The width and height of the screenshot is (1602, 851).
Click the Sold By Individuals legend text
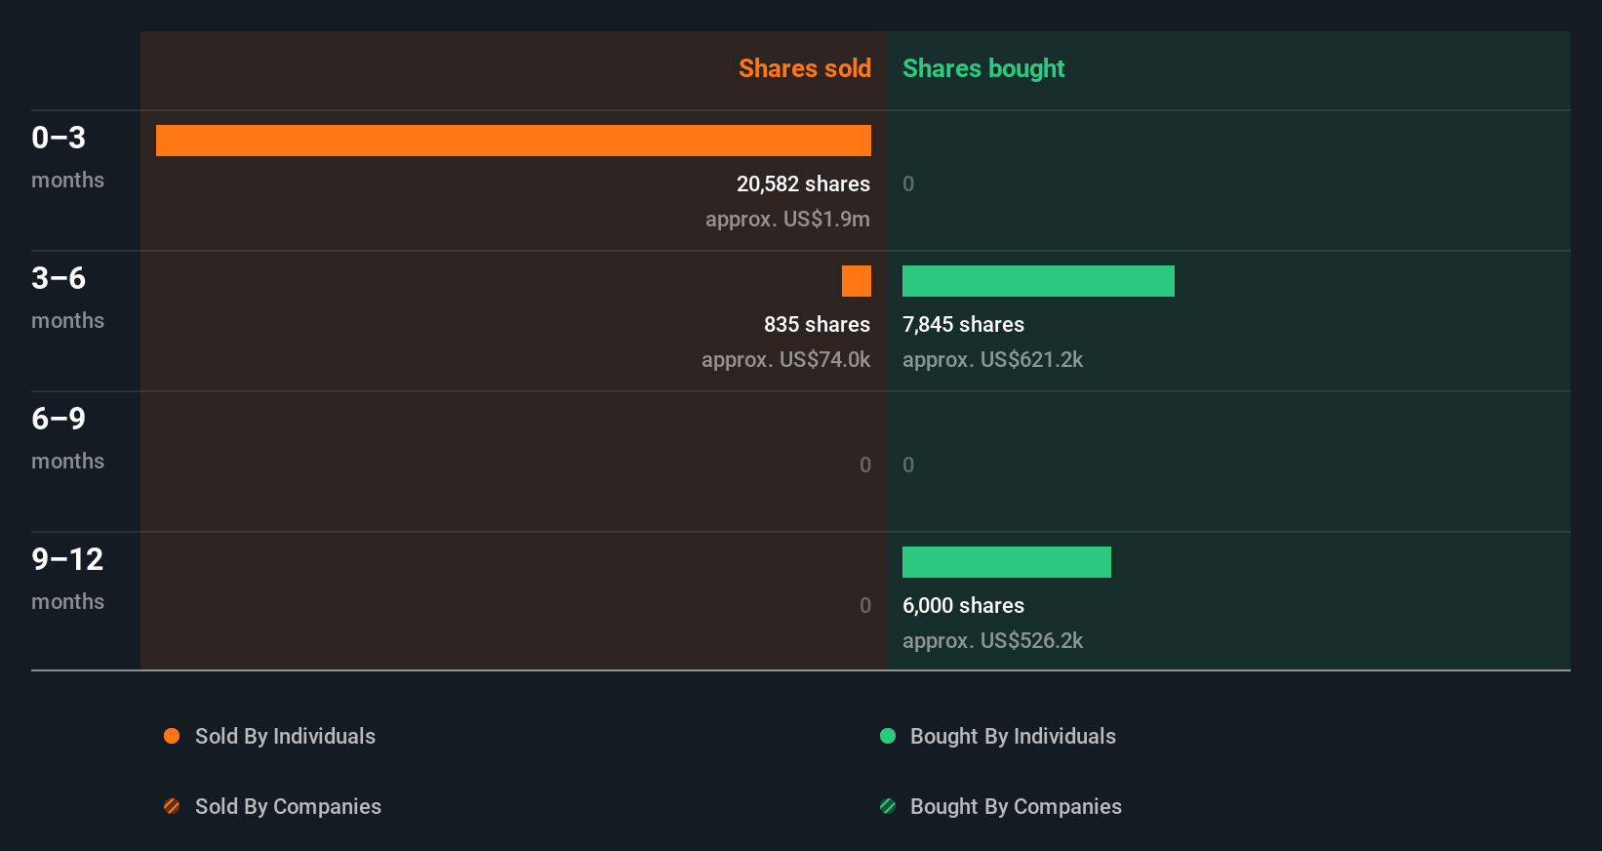[285, 736]
